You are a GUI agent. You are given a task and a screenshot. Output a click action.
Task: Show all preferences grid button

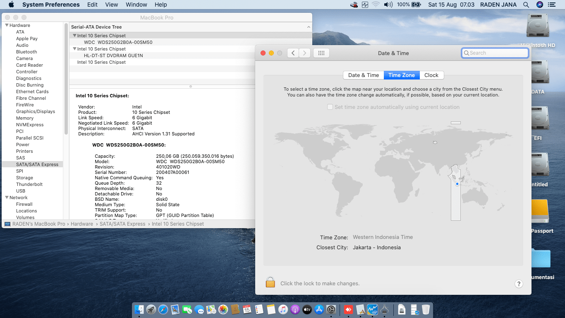point(321,53)
